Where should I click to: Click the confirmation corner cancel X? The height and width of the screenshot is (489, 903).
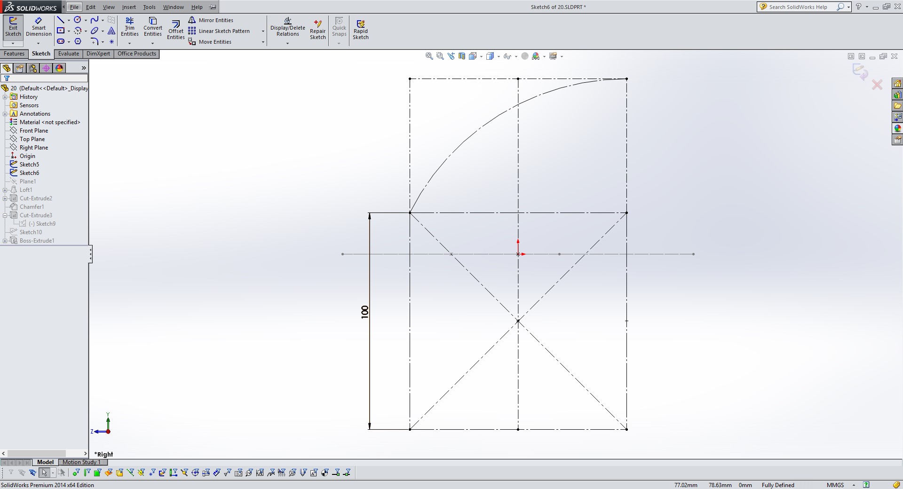coord(877,85)
